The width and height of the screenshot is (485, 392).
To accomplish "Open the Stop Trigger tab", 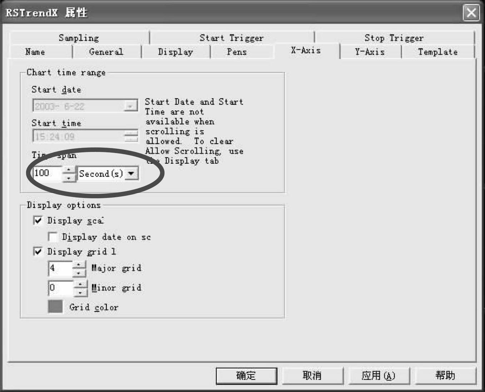I will pyautogui.click(x=394, y=38).
